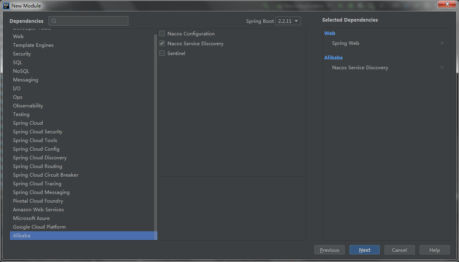
Task: Close the New Module dialog
Action: pos(447,4)
